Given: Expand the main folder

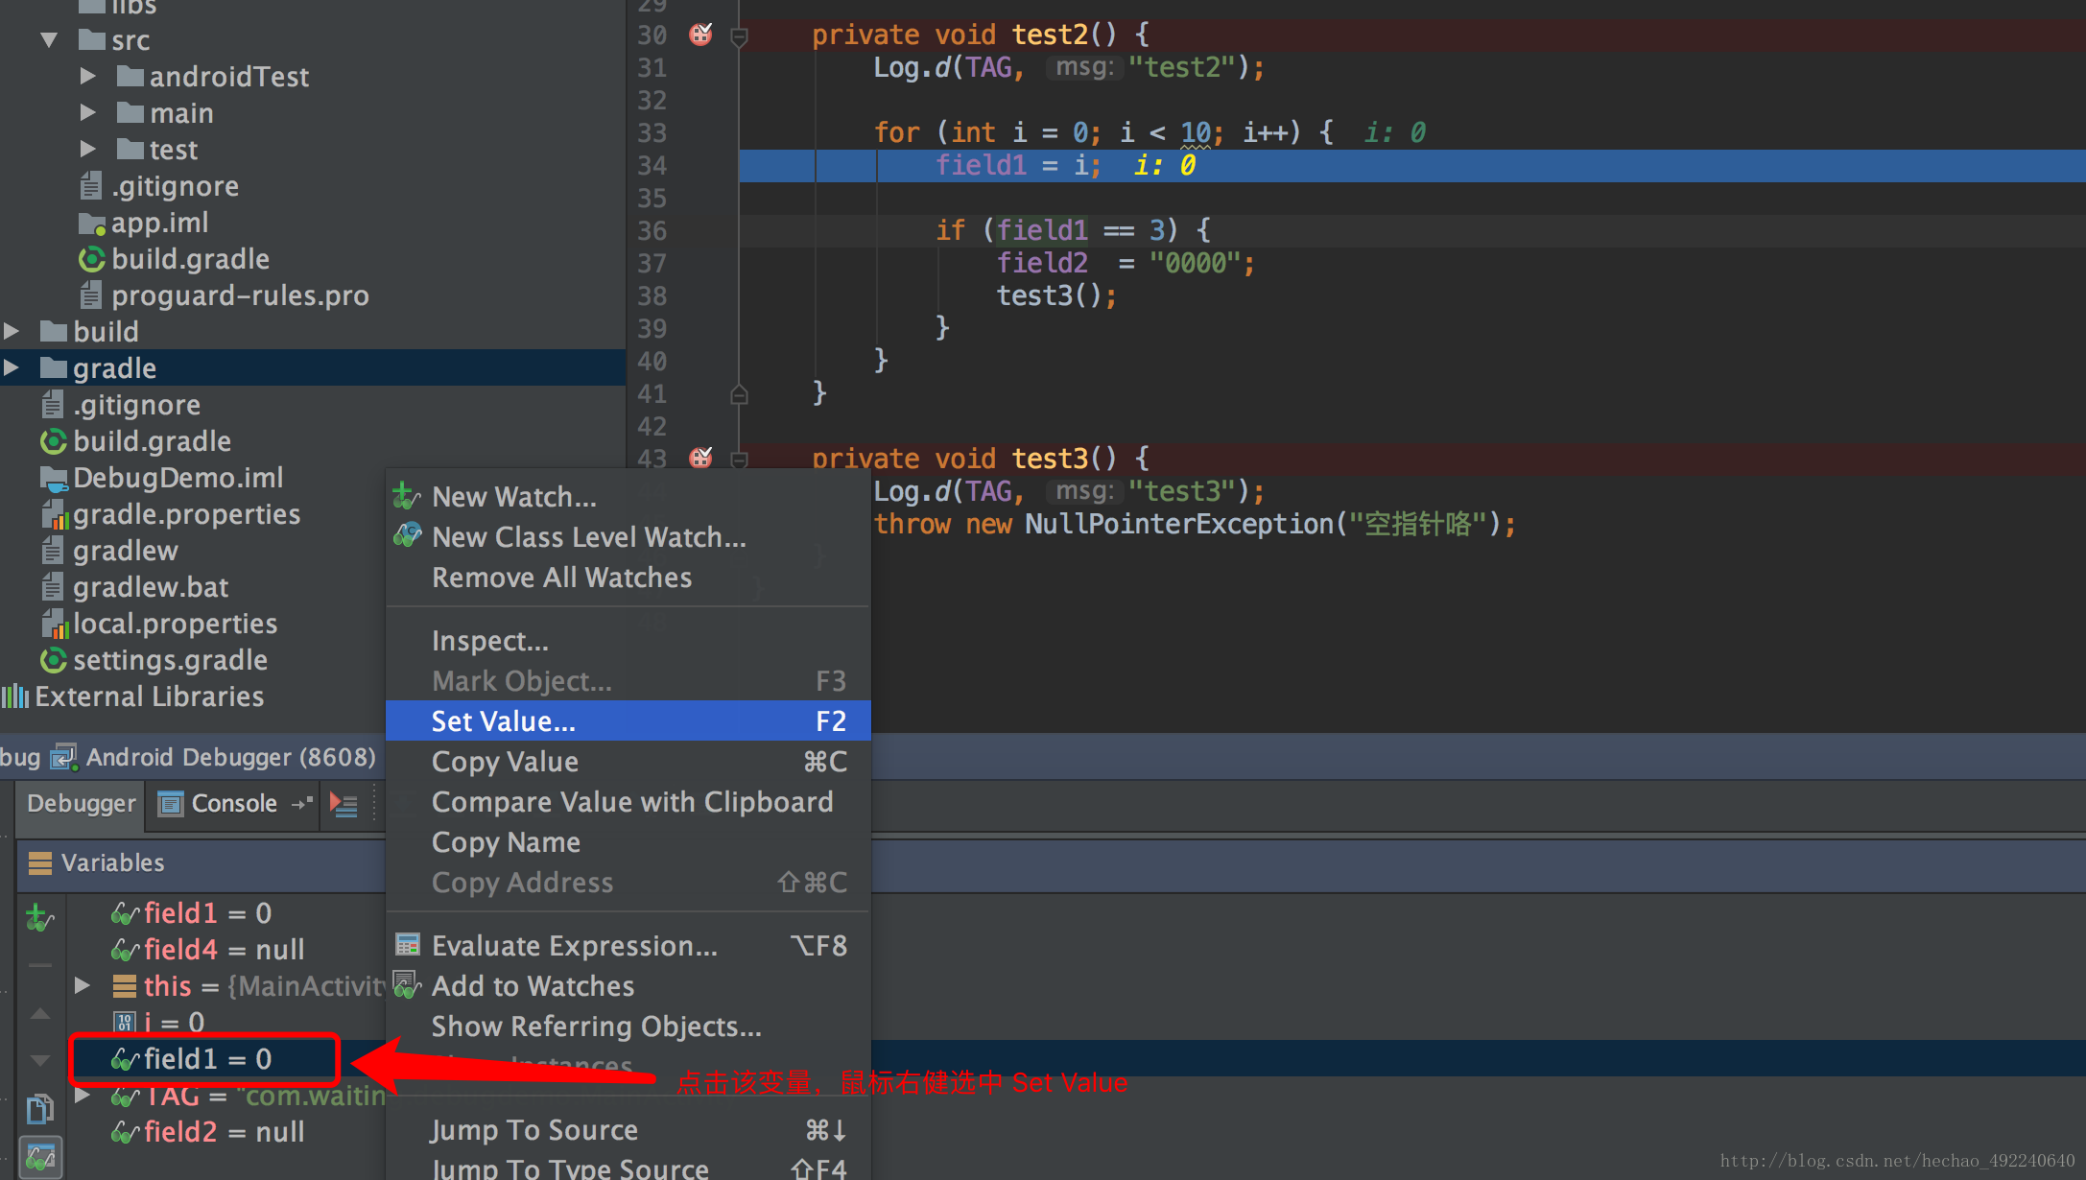Looking at the screenshot, I should point(87,112).
